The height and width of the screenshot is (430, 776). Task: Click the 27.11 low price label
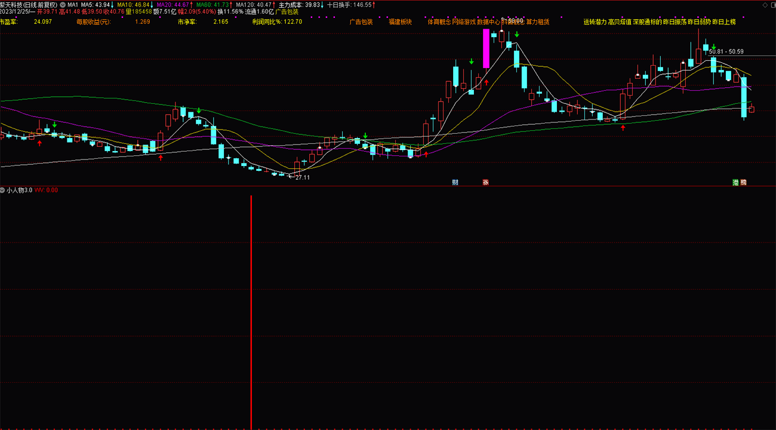[303, 177]
